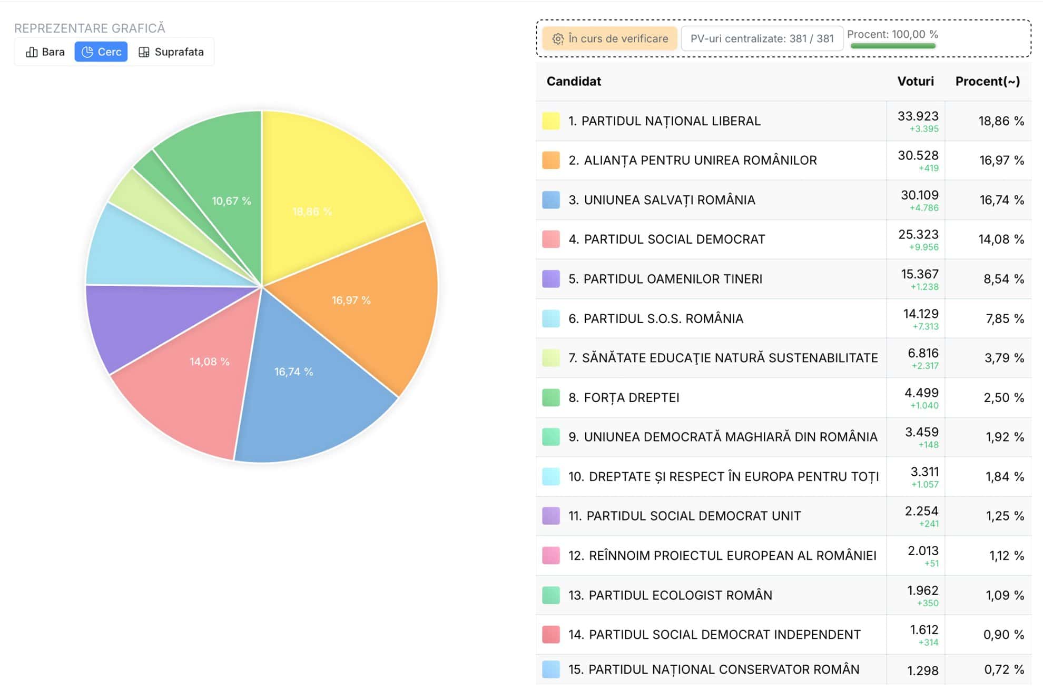Click cyan swatch for Dreptate și Respect în Europa
Viewport: 1043px width, 691px height.
(x=551, y=477)
